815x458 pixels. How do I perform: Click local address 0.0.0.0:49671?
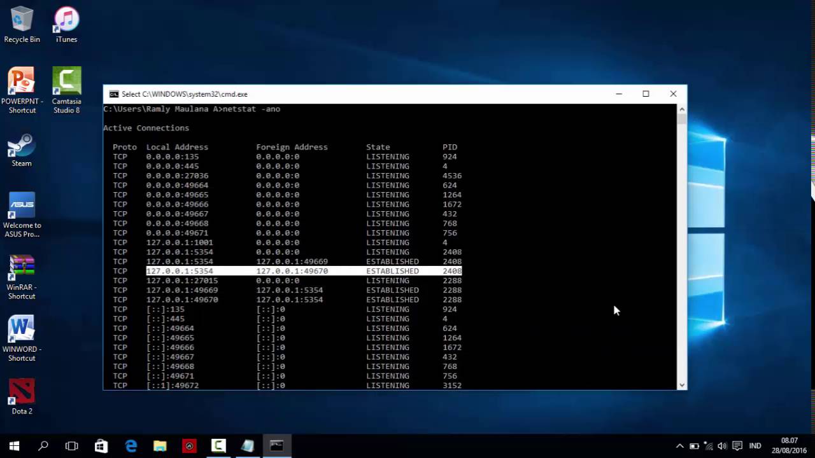pos(177,233)
